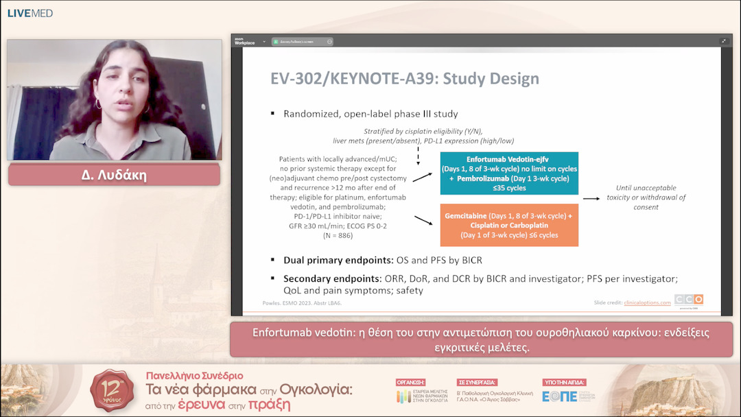Open the clinicaloptions.com link
Viewport: 741px width, 417px height.
click(647, 302)
